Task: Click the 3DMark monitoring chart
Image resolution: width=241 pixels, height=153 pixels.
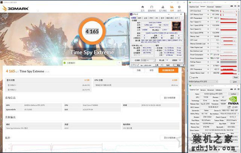Action: point(92,147)
